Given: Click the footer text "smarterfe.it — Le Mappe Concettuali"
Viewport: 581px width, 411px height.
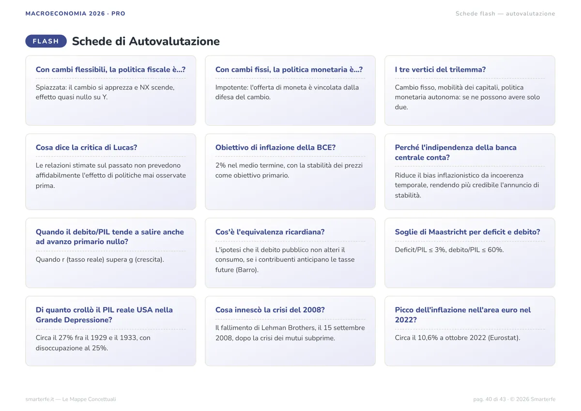Looking at the screenshot, I should 71,399.
